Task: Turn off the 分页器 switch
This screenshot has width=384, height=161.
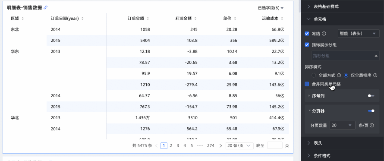Action: [x=371, y=111]
